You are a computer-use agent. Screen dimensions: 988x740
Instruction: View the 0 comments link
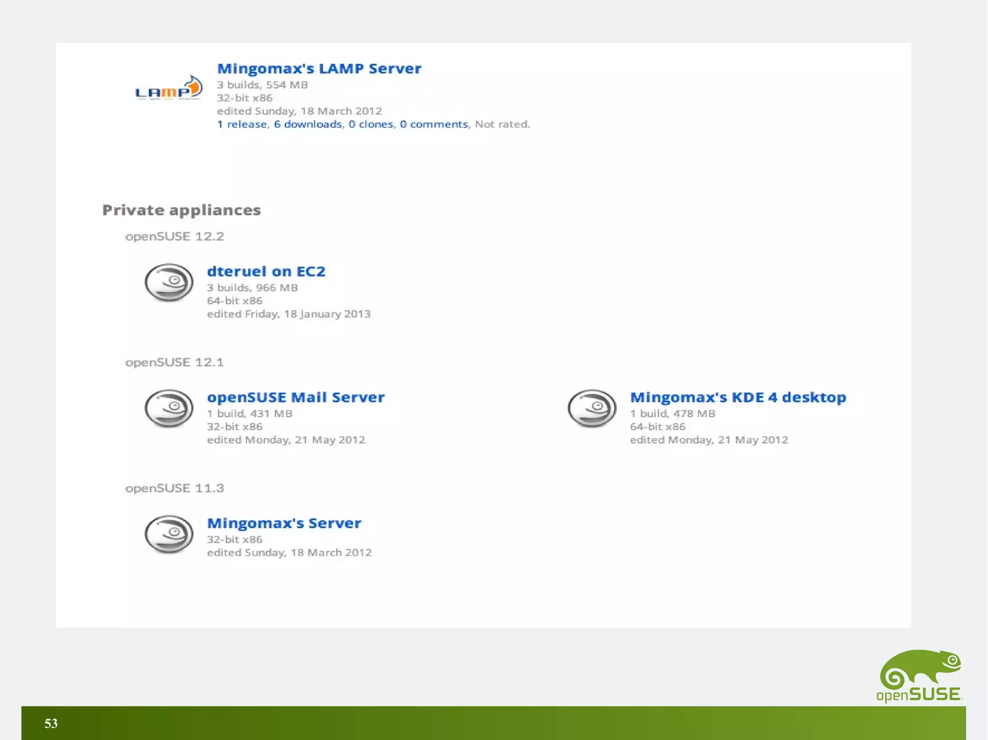[x=434, y=124]
